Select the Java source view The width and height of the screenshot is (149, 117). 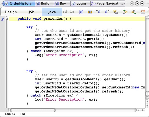(52, 12)
